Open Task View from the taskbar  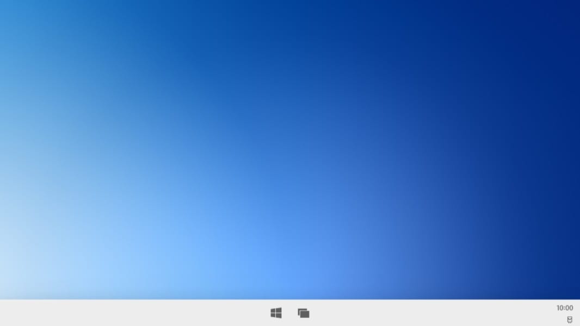point(304,313)
